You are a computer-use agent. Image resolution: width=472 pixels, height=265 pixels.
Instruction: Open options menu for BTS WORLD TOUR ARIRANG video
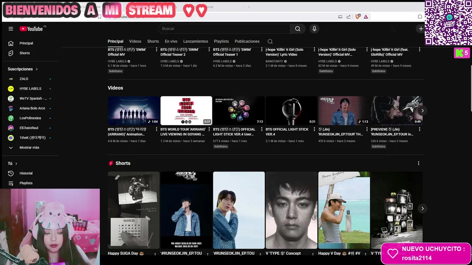click(x=209, y=129)
